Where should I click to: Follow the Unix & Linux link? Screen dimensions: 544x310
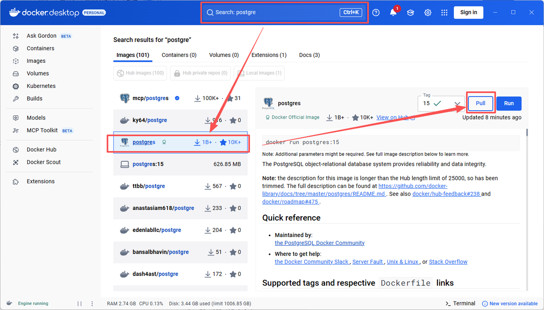[403, 262]
